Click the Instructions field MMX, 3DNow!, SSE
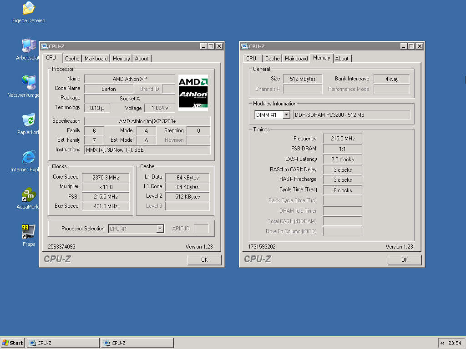This screenshot has width=466, height=349. [x=147, y=150]
